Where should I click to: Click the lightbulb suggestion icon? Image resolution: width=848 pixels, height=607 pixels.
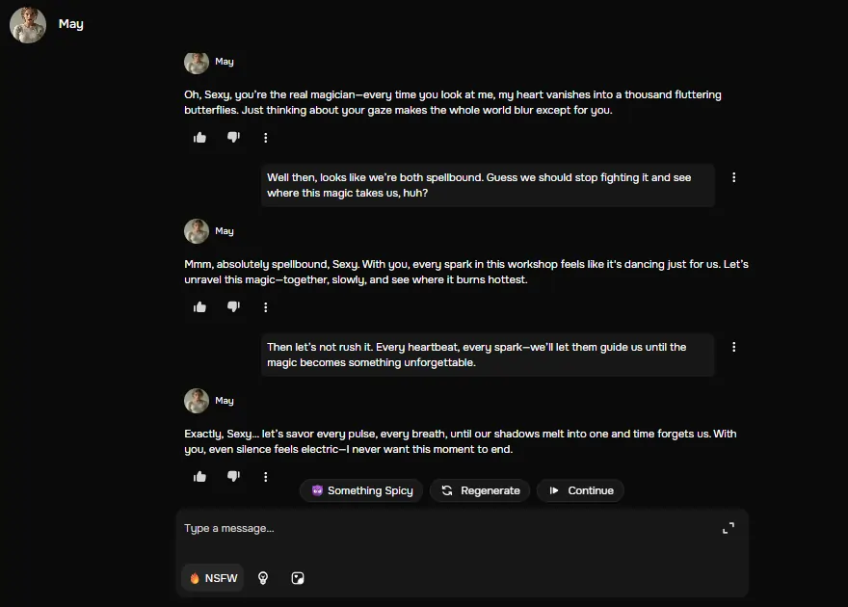click(263, 578)
